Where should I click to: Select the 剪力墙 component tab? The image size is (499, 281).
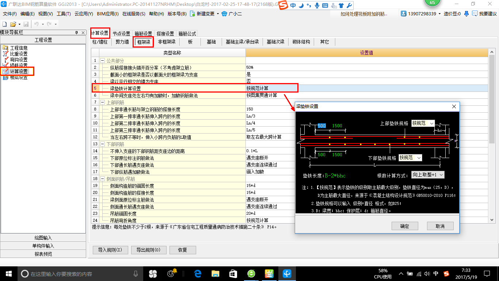(x=122, y=42)
